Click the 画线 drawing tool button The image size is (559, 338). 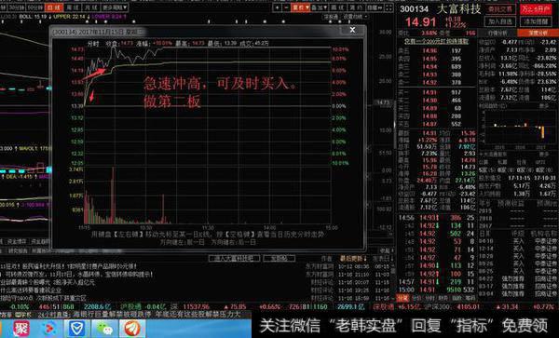[x=337, y=7]
